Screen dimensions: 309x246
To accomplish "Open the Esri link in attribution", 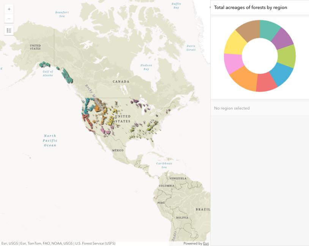I will coord(206,243).
